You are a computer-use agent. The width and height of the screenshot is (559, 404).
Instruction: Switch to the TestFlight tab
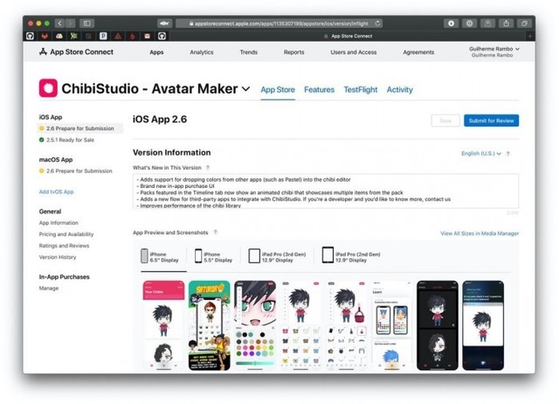pos(360,90)
